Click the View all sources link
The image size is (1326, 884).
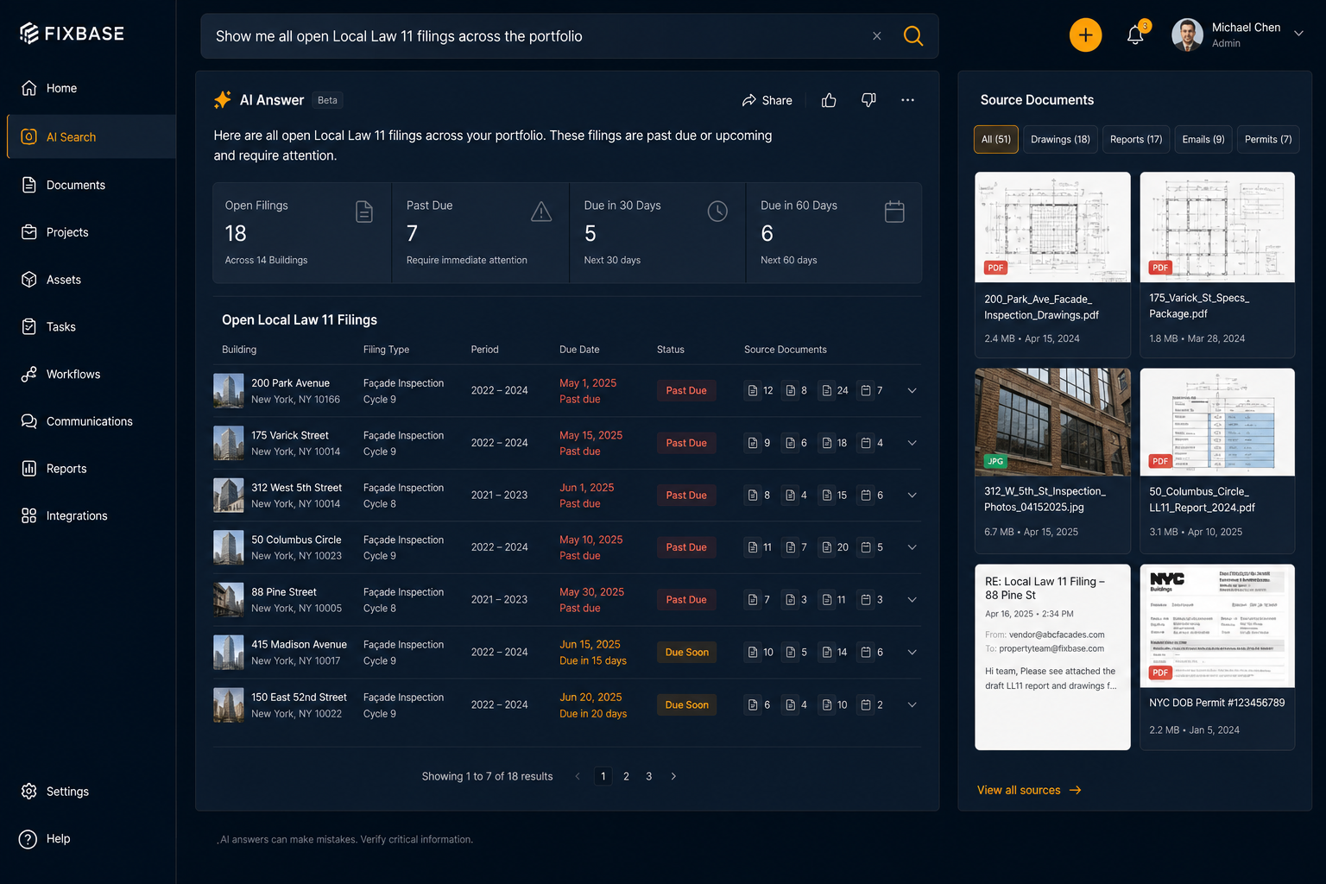pos(1029,790)
